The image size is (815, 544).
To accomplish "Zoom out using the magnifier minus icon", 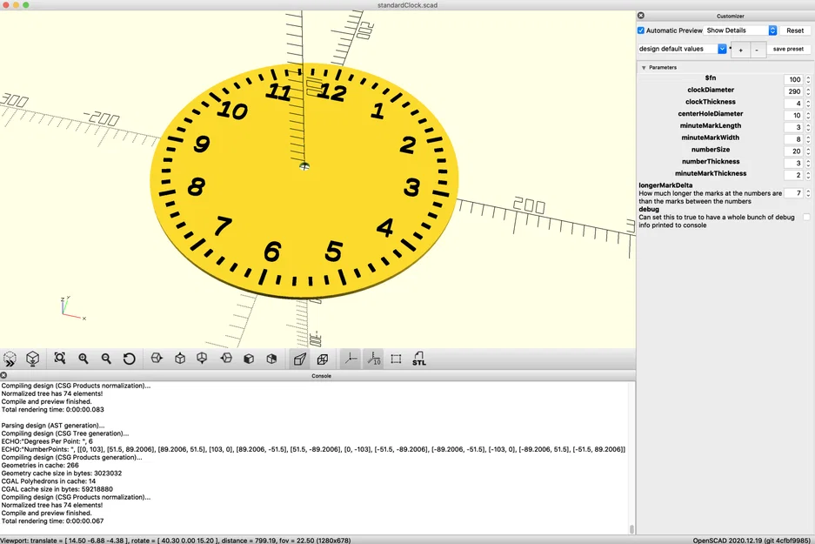I will point(106,359).
